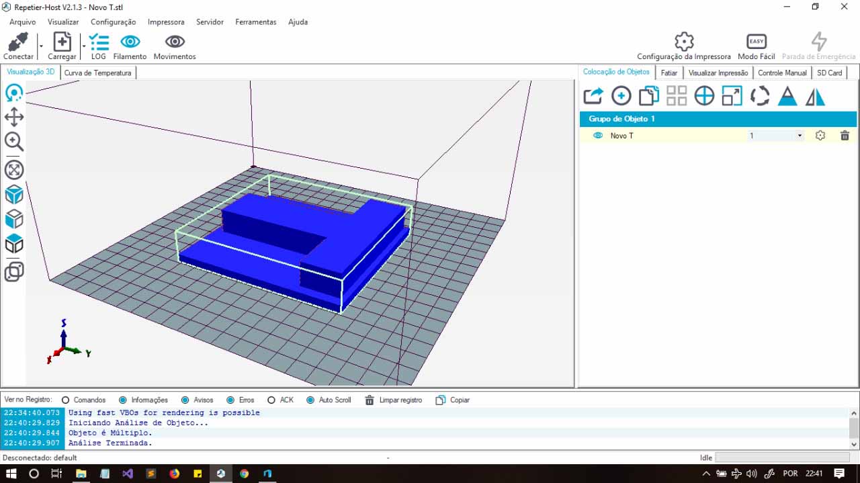Expand the Carregar dropdown arrow

pyautogui.click(x=84, y=46)
